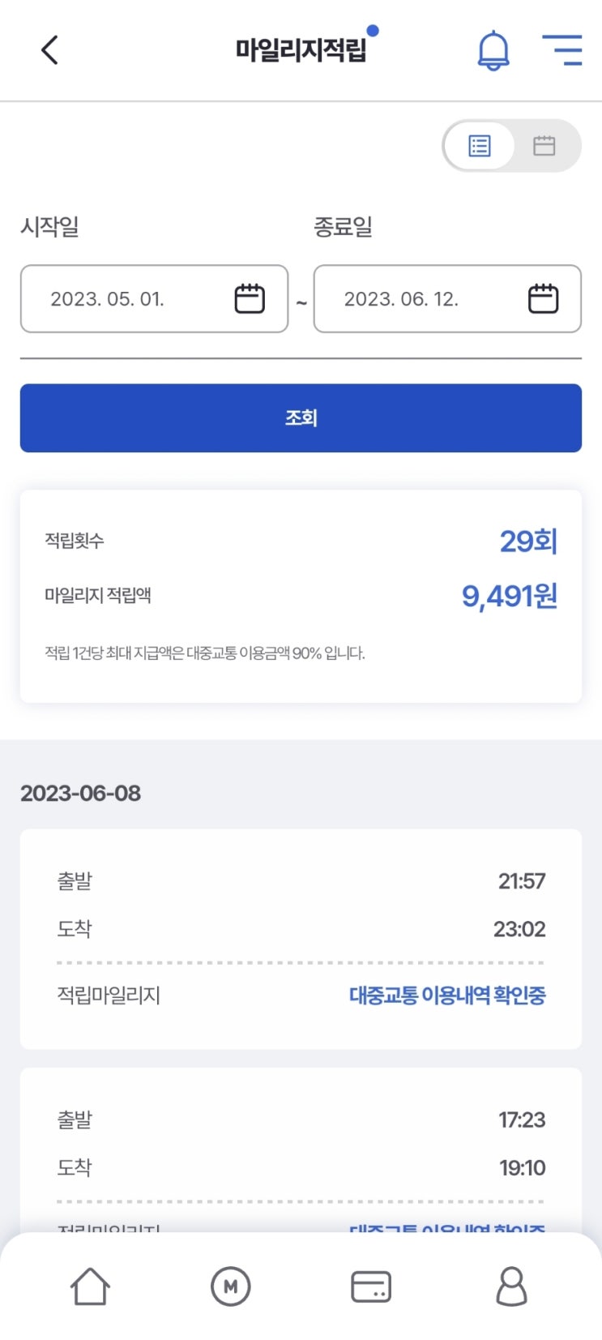Open notifications bell icon
Viewport: 602px width, 1340px height.
coord(493,50)
